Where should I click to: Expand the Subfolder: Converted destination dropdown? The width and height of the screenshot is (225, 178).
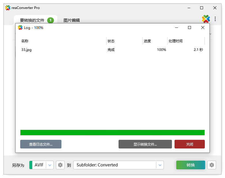click(160, 165)
